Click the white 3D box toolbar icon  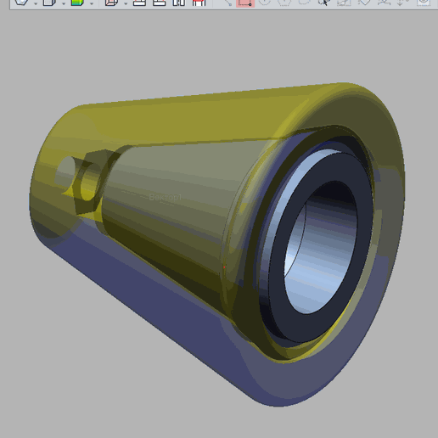(49, 3)
